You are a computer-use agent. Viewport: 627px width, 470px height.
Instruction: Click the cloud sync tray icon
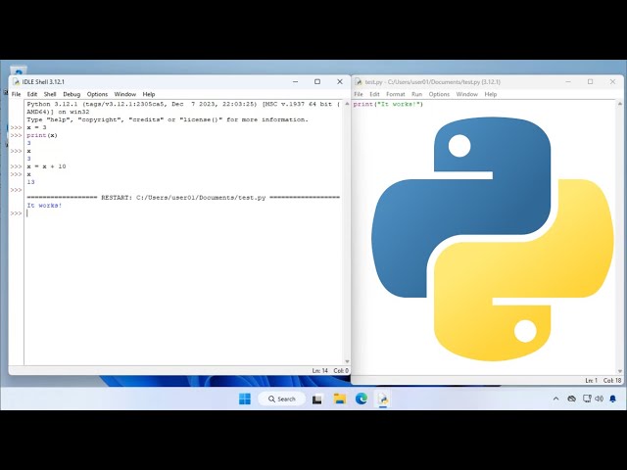coord(572,399)
